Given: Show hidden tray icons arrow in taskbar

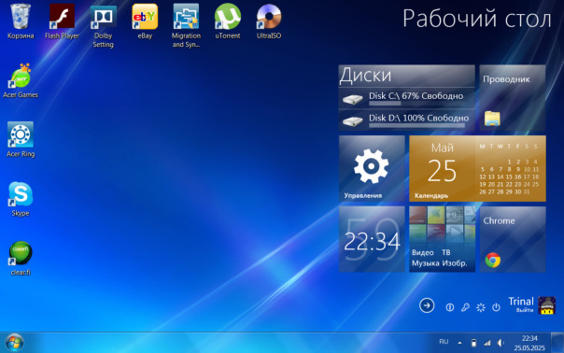Looking at the screenshot, I should pos(459,343).
